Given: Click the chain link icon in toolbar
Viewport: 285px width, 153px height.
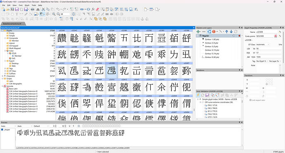Looking at the screenshot, I should (82, 9).
